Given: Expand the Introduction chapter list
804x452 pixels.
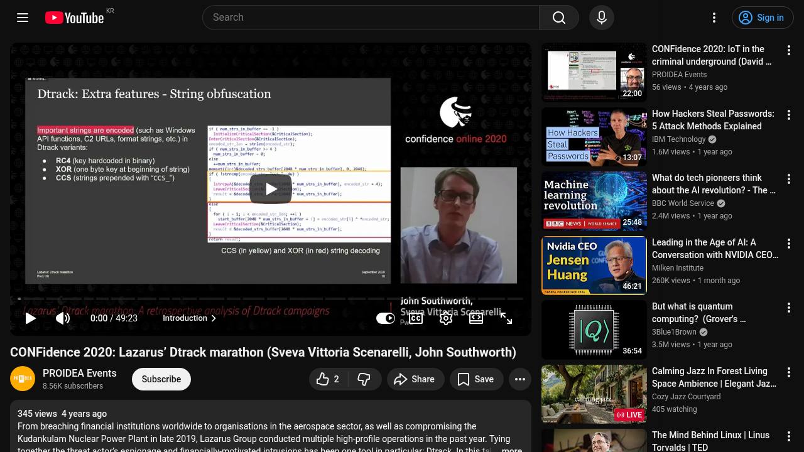Looking at the screenshot, I should tap(190, 318).
